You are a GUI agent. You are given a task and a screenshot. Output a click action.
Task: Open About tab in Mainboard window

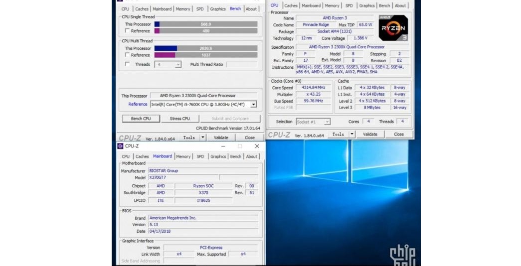click(252, 156)
